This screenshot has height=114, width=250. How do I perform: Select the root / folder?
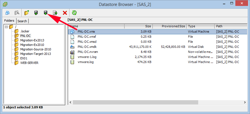(15, 27)
